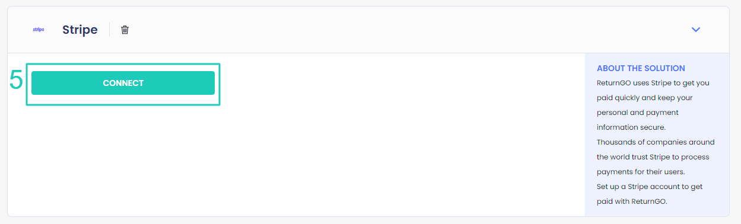
Task: Click the line 'Set up a Stripe account to get'
Action: click(x=650, y=187)
